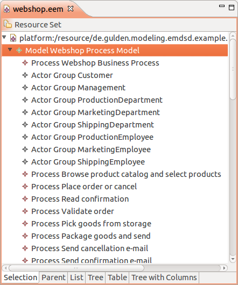Click the vertical scrollbar up arrow
Screen dimensions: 238x285
(233, 35)
